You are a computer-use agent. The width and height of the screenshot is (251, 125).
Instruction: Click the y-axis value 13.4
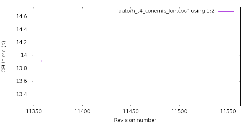21,95
